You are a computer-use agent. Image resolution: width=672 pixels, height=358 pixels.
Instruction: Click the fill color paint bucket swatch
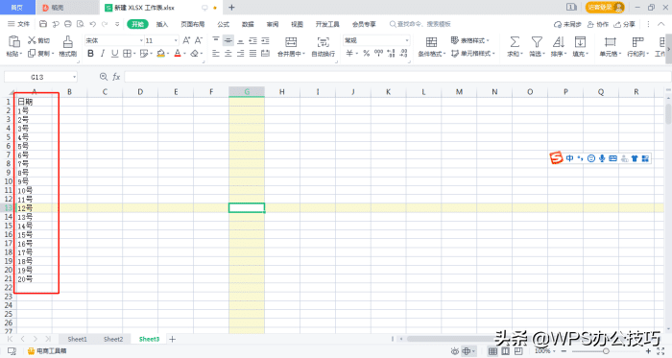(x=160, y=54)
